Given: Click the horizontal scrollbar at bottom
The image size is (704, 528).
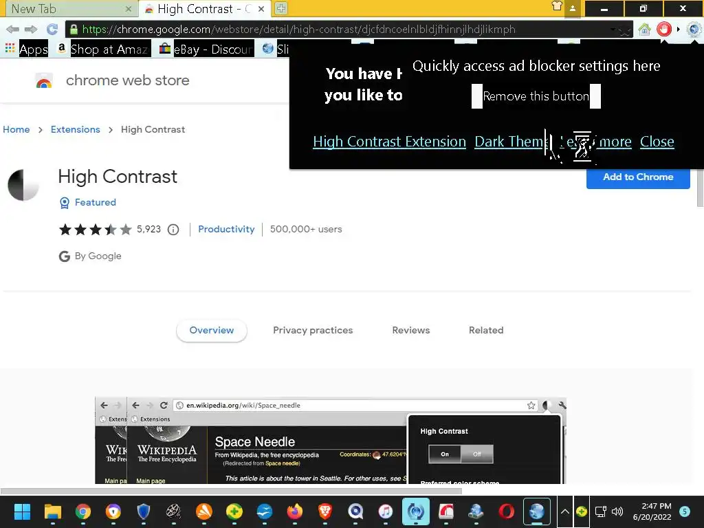Looking at the screenshot, I should [231, 491].
